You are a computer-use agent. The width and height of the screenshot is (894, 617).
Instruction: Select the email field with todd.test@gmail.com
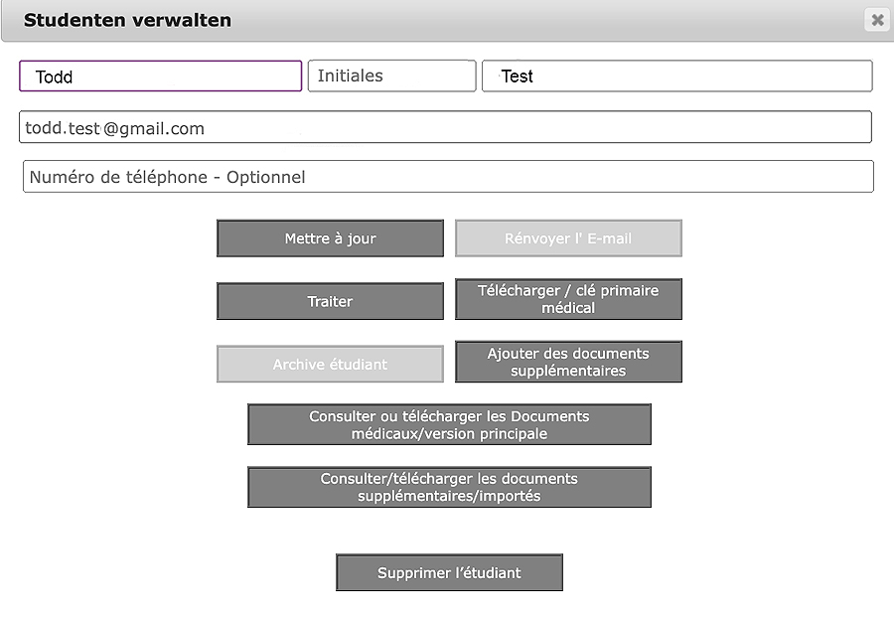[x=445, y=127]
